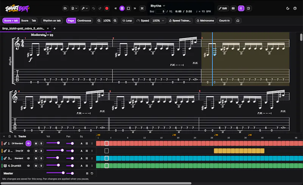
Task: Toggle dark mode with the moon icon
Action: click(x=288, y=8)
